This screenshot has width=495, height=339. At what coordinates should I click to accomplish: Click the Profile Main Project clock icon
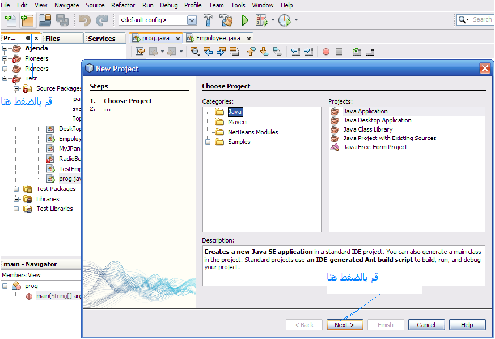pyautogui.click(x=285, y=20)
